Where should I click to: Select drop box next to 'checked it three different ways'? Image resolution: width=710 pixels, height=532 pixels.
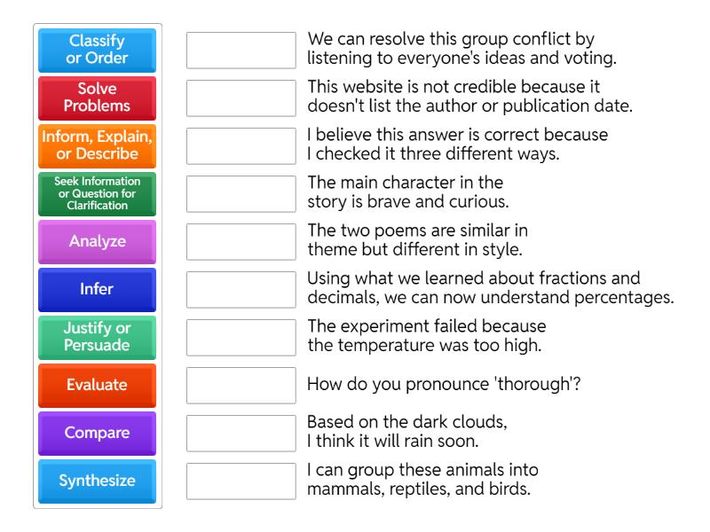pyautogui.click(x=241, y=146)
